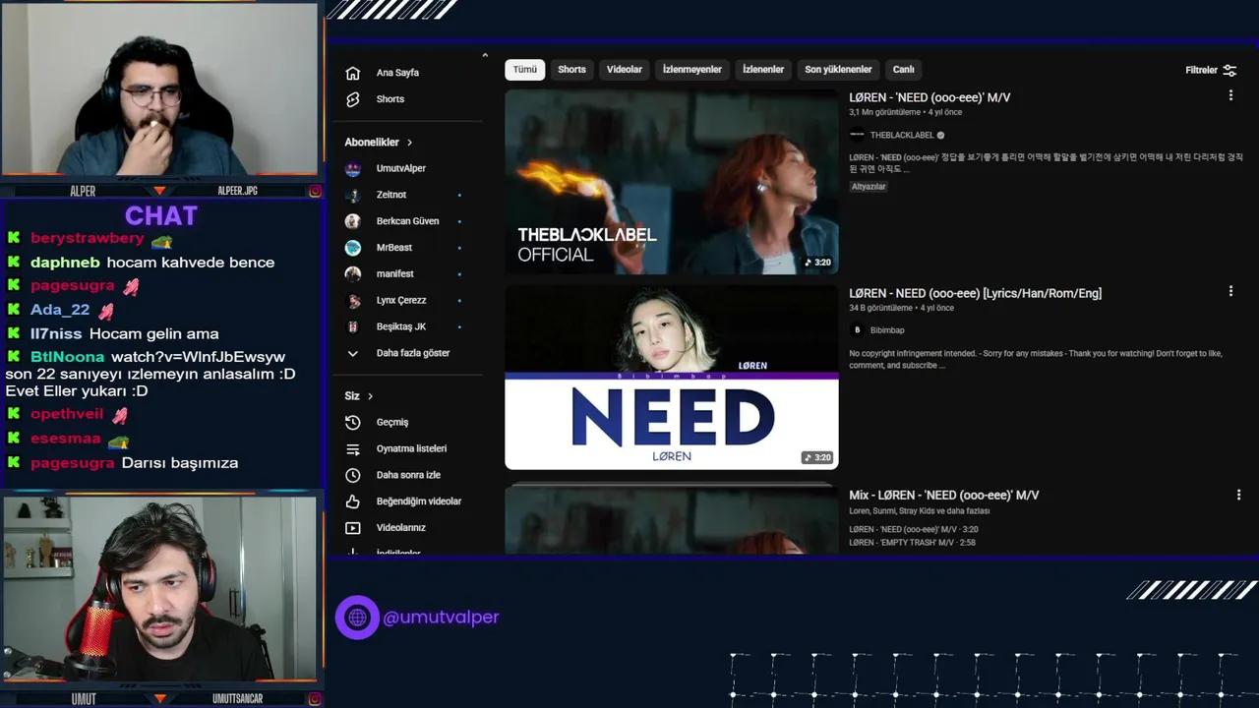The height and width of the screenshot is (708, 1259).
Task: Open Geçmiş history icon
Action: 353,422
